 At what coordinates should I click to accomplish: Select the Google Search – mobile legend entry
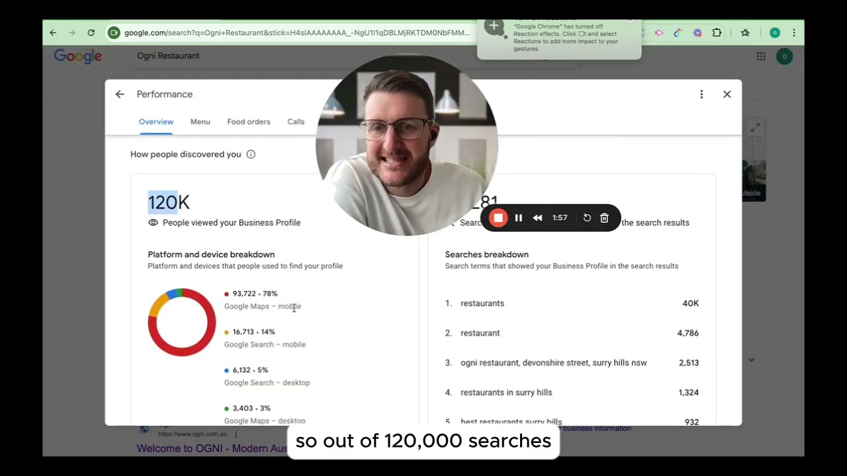[265, 338]
